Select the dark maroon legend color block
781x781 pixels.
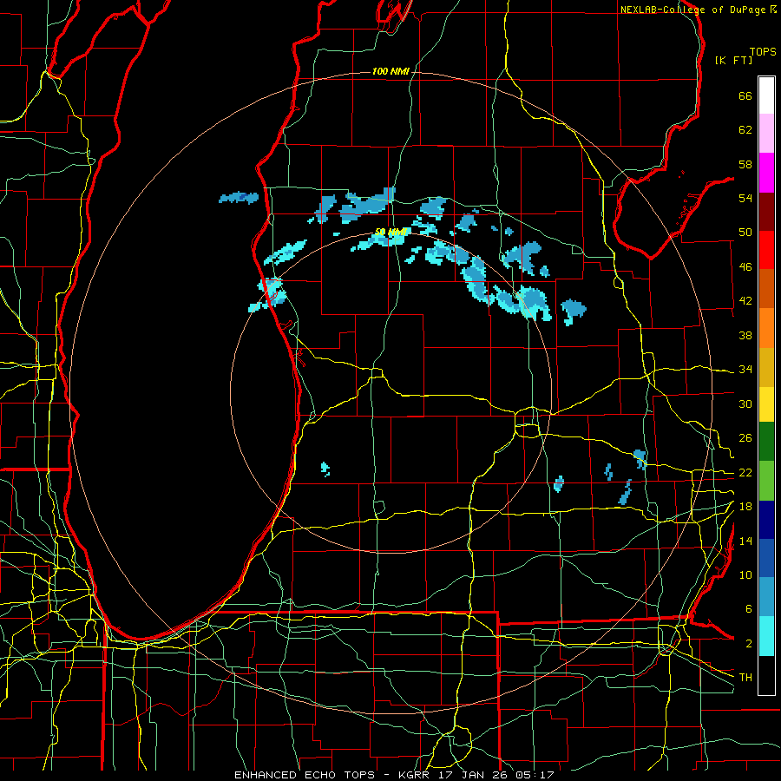766,211
